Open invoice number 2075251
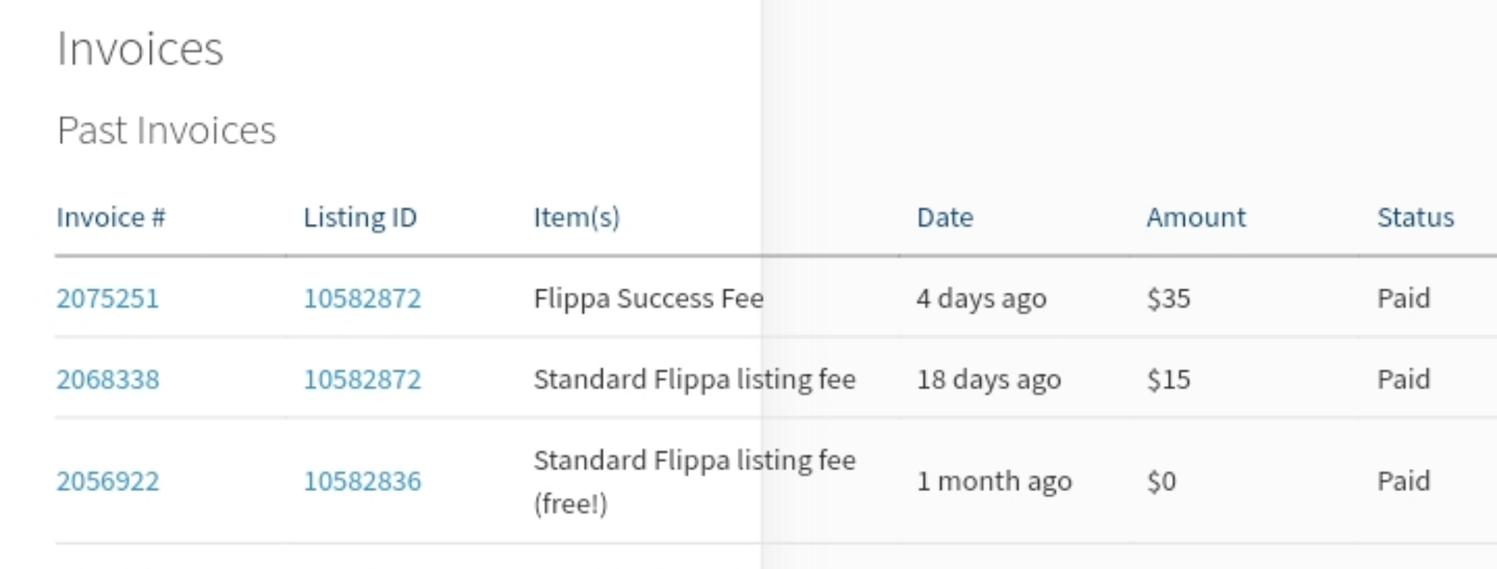The width and height of the screenshot is (1497, 569). [107, 298]
